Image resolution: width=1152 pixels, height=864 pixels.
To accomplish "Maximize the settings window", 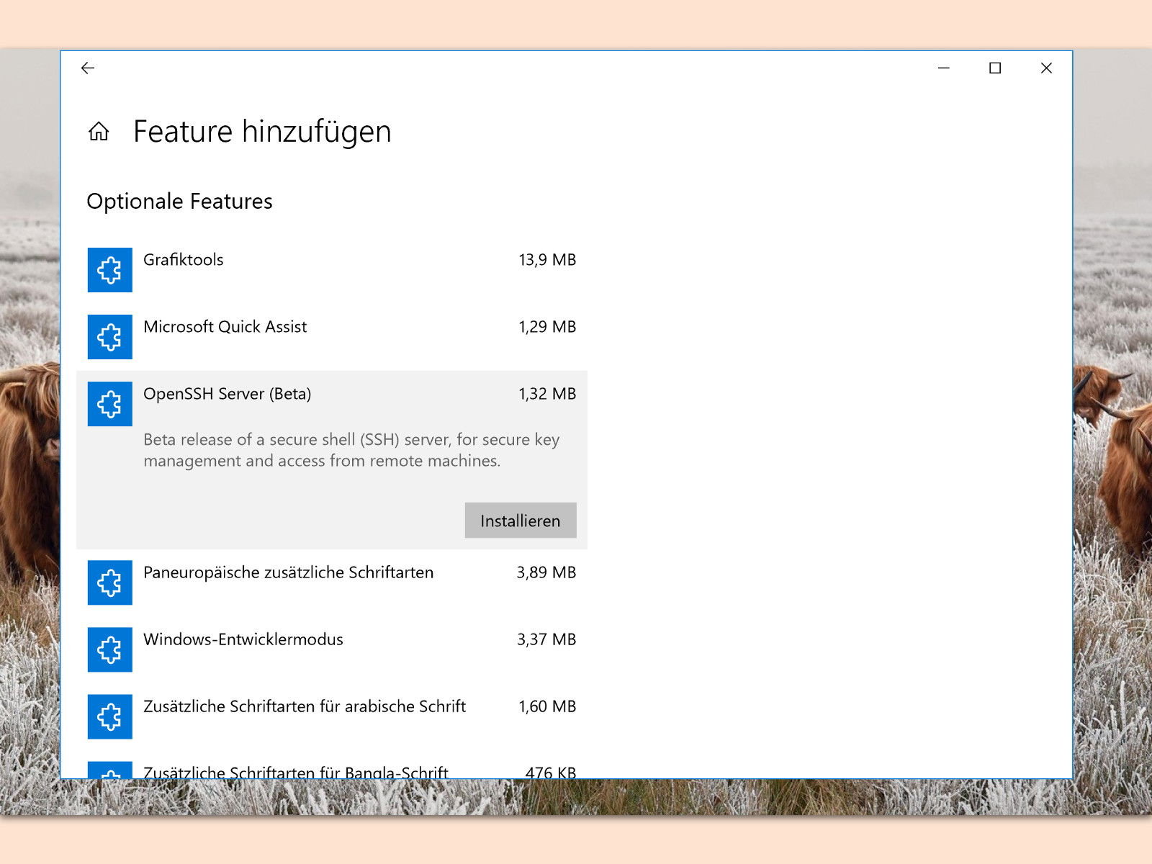I will tap(995, 68).
